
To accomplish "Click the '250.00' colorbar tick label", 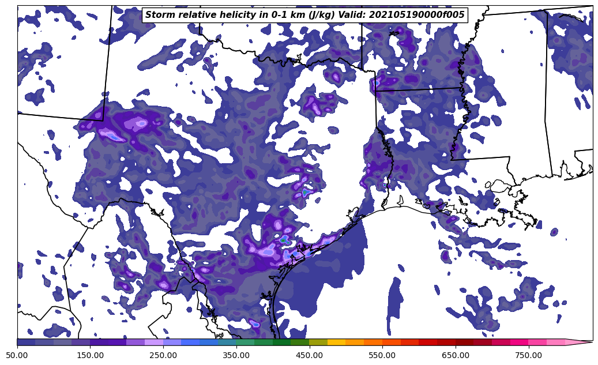I will pyautogui.click(x=163, y=355).
